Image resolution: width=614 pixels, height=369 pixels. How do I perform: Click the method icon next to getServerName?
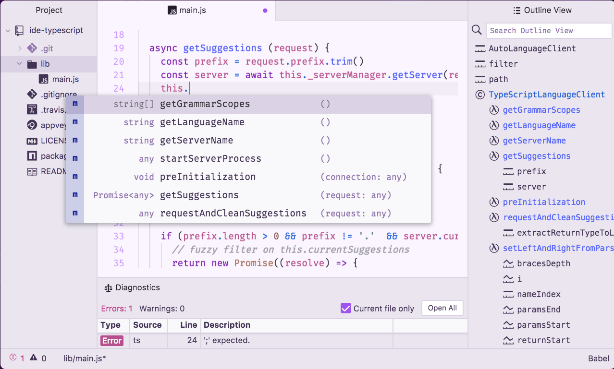493,141
